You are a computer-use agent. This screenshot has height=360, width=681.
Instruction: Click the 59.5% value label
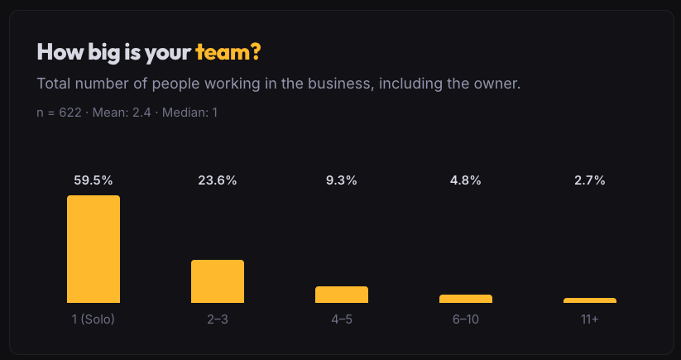coord(94,180)
